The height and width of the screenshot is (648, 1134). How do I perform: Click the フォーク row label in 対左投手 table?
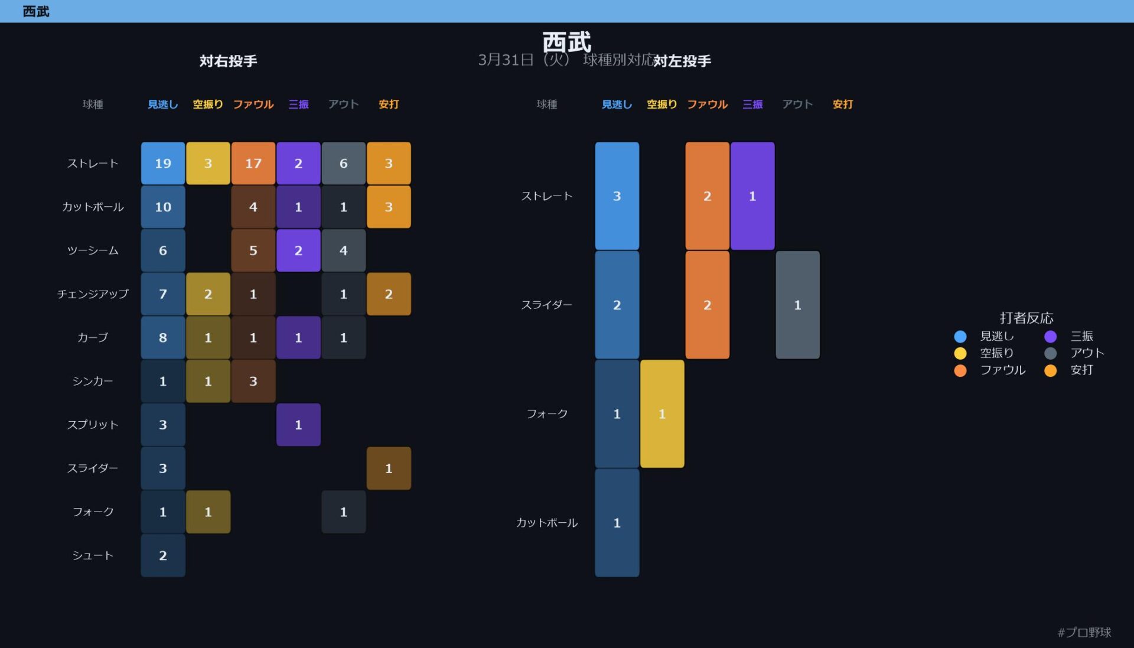547,413
